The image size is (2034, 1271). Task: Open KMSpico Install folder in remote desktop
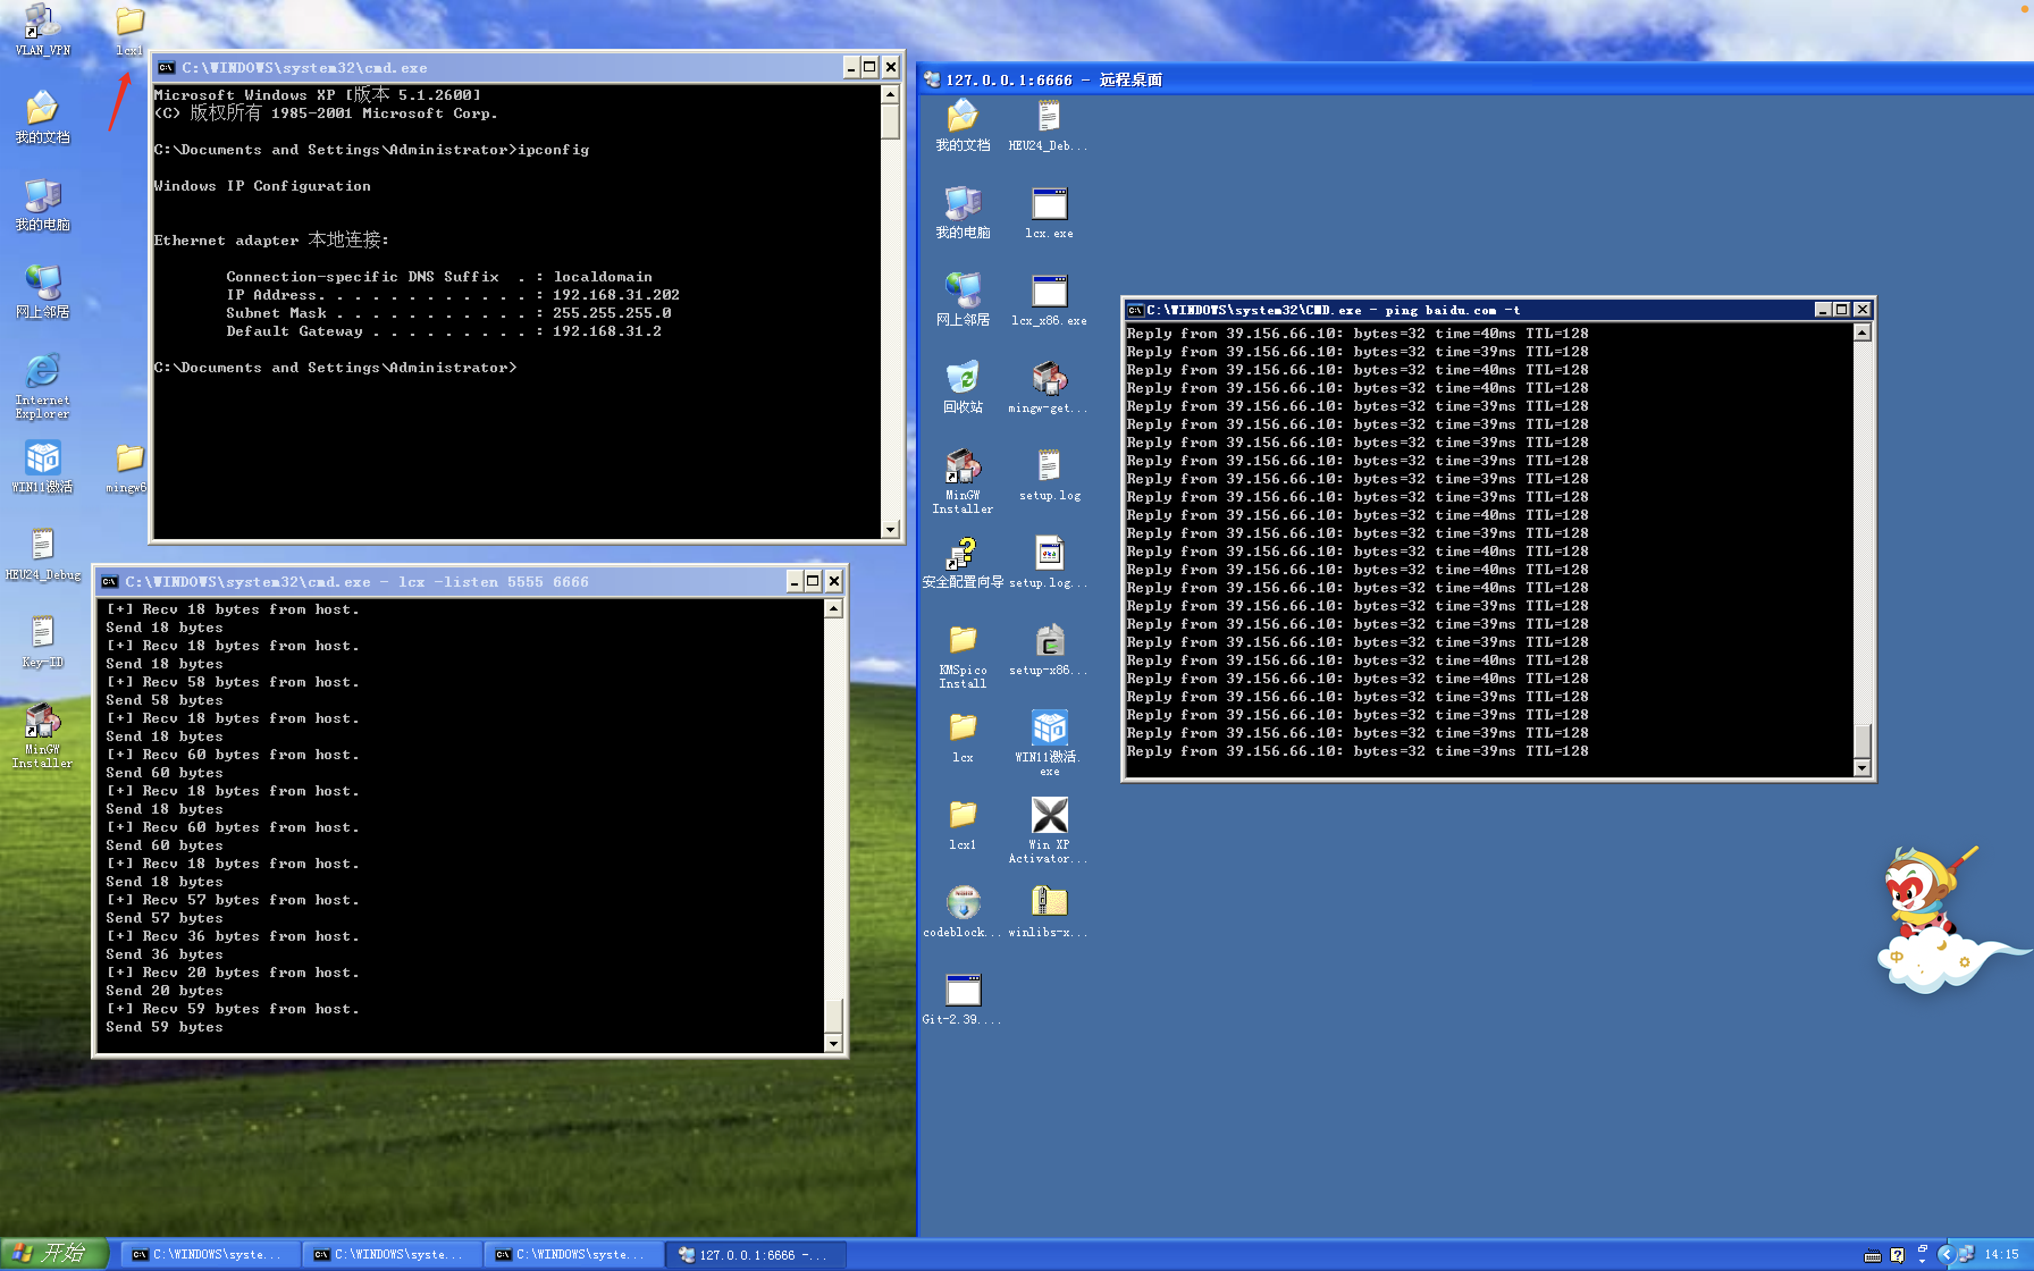pos(963,656)
